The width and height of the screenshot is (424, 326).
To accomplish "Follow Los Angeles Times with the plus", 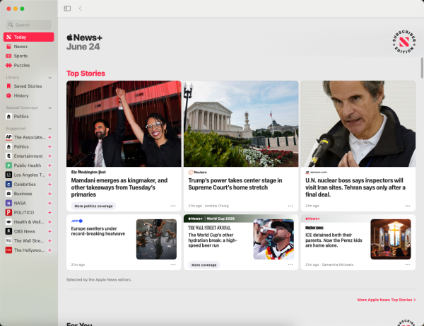I will [x=49, y=175].
